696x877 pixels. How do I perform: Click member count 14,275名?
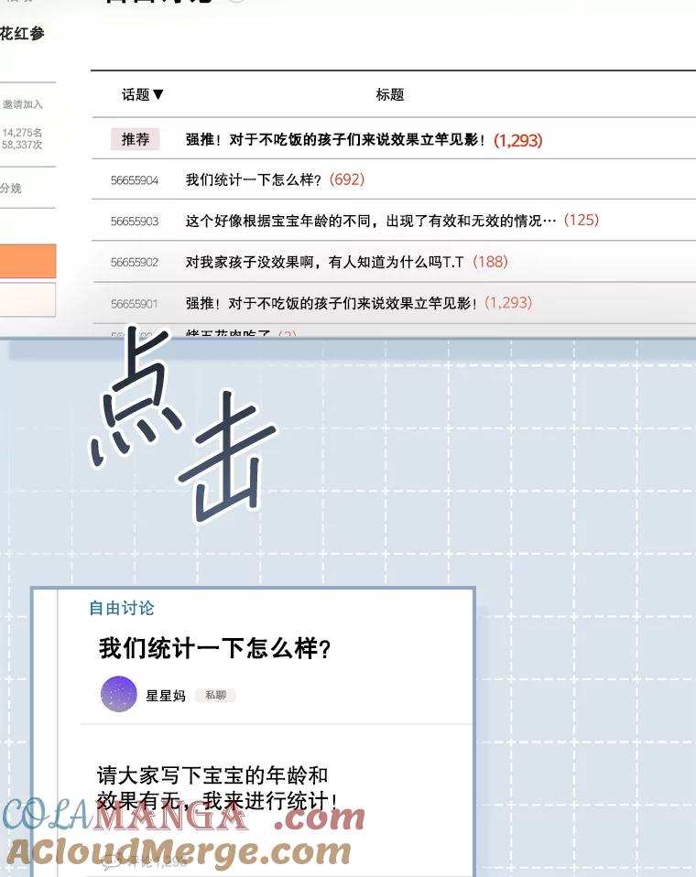coord(22,133)
